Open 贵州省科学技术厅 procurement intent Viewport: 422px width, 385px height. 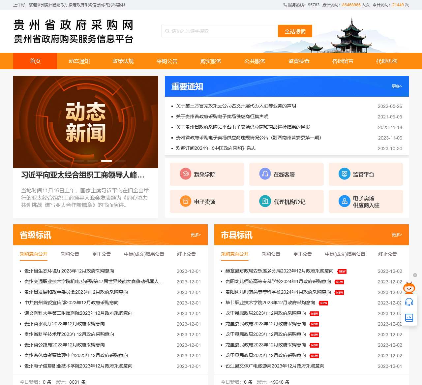[69, 334]
